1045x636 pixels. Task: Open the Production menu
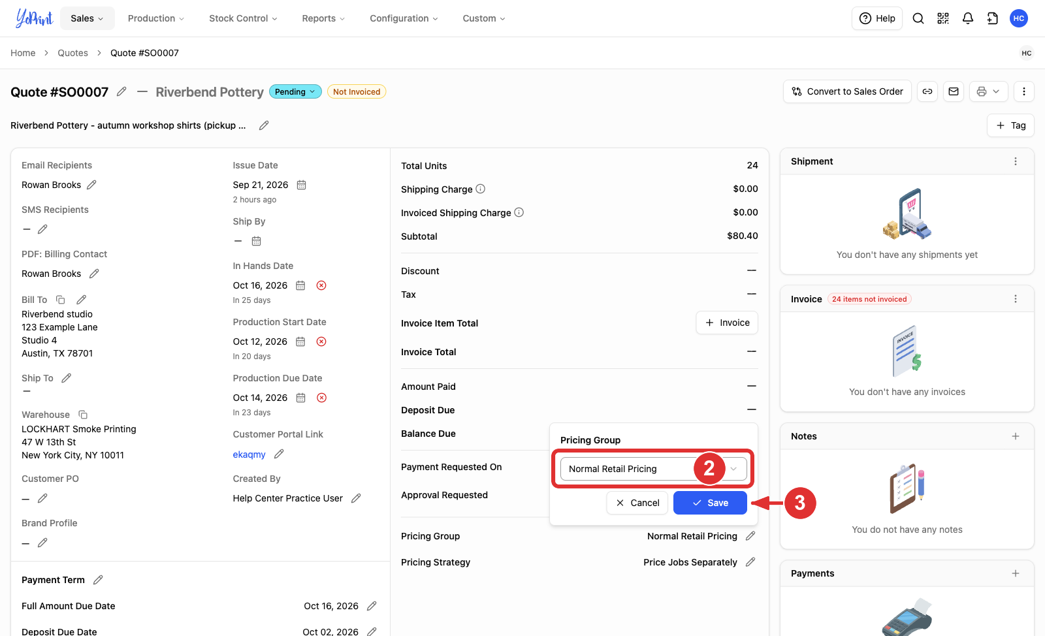click(x=156, y=18)
